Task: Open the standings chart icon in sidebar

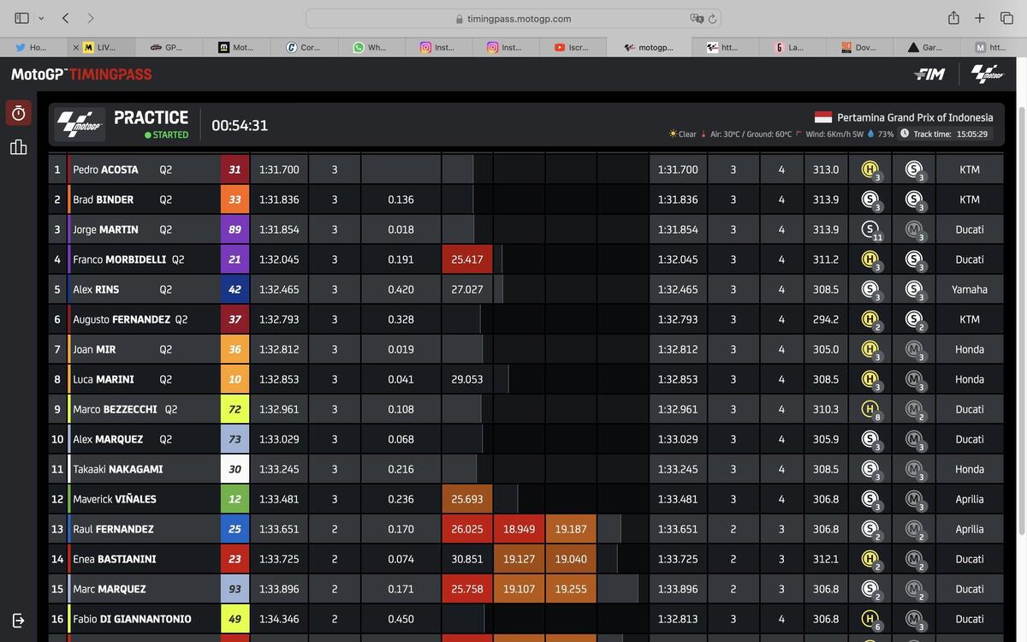Action: point(18,147)
